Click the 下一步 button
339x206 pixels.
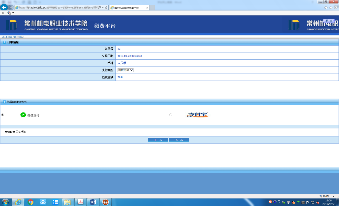179,140
